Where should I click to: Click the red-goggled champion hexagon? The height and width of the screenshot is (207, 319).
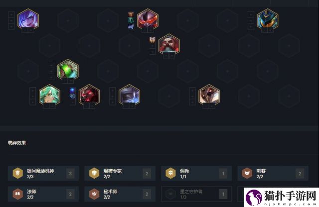point(148,19)
